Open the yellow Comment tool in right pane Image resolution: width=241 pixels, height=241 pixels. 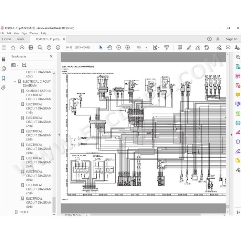pos(238,95)
